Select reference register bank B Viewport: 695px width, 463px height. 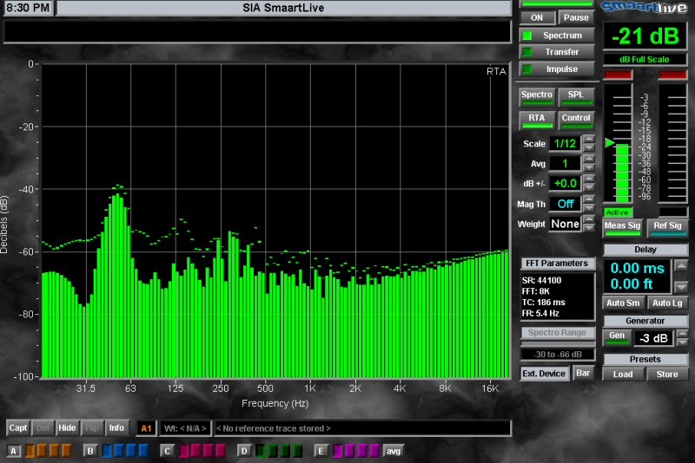coord(90,451)
